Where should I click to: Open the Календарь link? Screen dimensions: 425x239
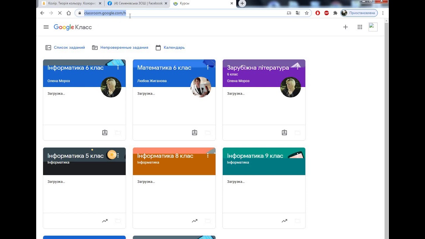pos(170,47)
